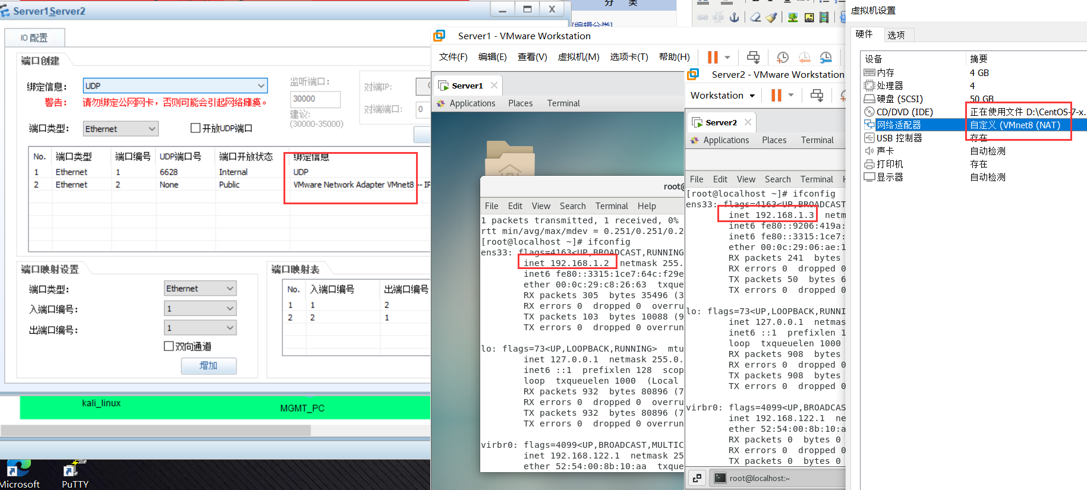Select the 网络适配器 device row
Image resolution: width=1087 pixels, height=490 pixels.
975,125
